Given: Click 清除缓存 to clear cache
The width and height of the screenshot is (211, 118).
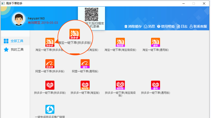Looking at the screenshot, I should pos(133,26).
